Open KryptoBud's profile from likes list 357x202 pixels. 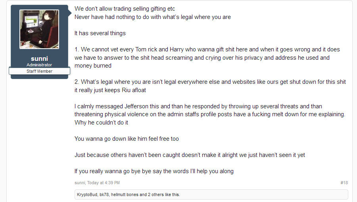point(87,194)
